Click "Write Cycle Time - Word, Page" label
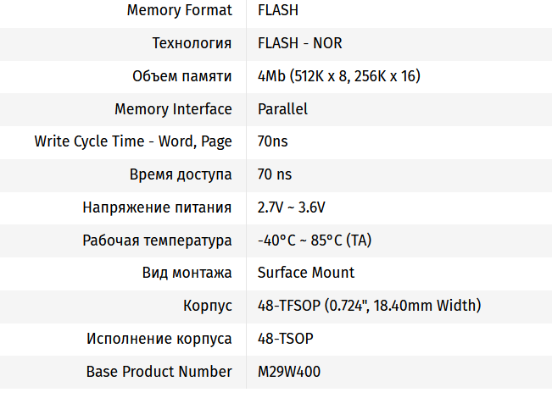Viewport: 552px width, 398px height. (133, 141)
